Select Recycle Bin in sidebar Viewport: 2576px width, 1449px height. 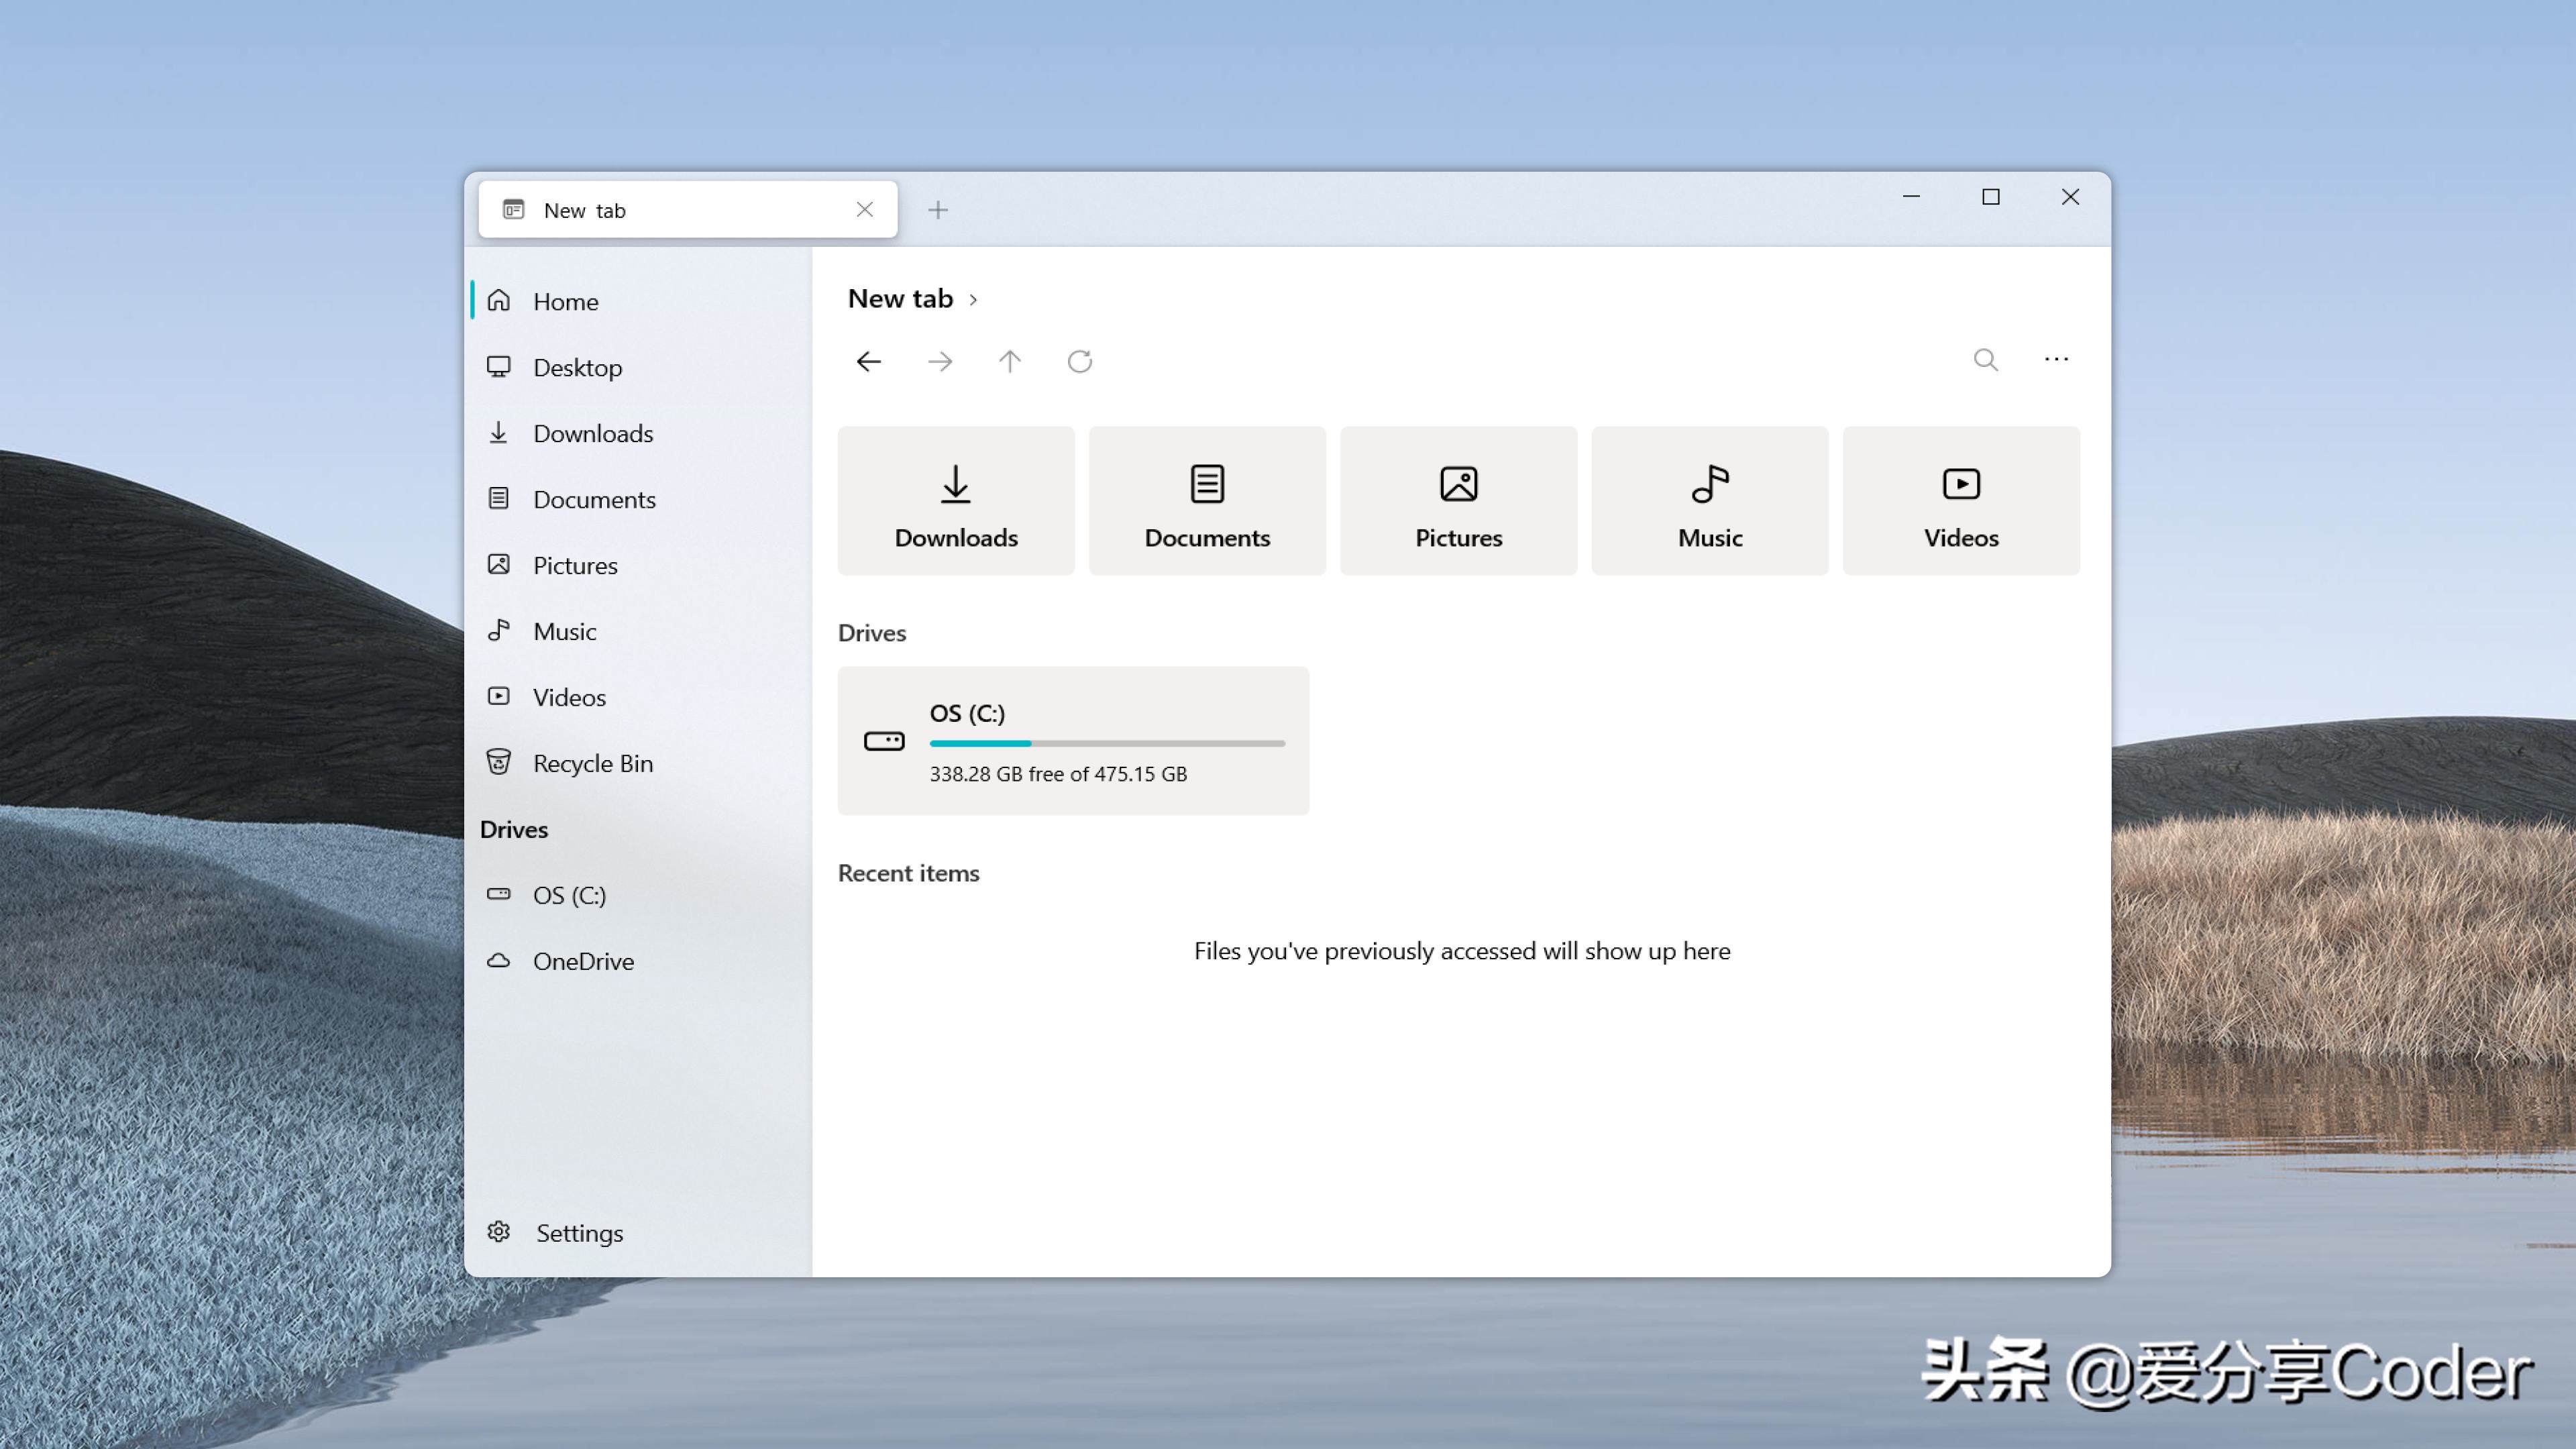point(593,763)
